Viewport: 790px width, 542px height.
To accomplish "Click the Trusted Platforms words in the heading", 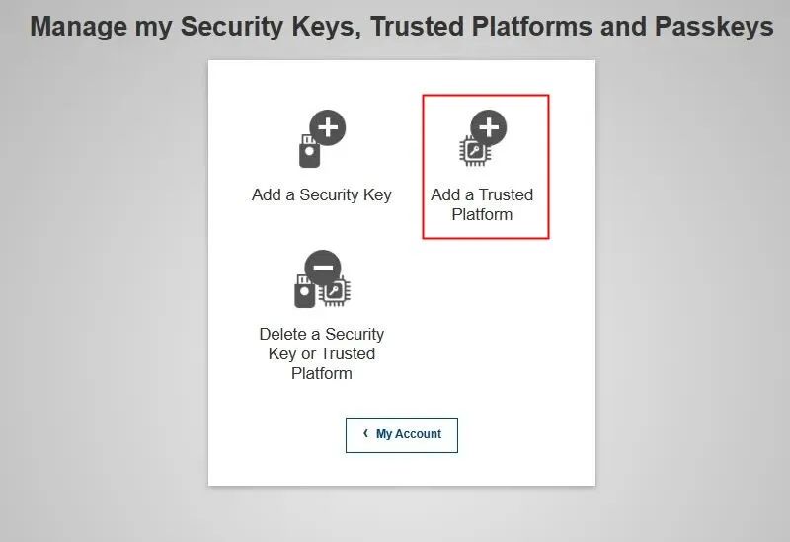I will [x=481, y=27].
